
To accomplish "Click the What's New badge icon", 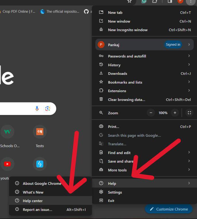I will click(x=17, y=192).
